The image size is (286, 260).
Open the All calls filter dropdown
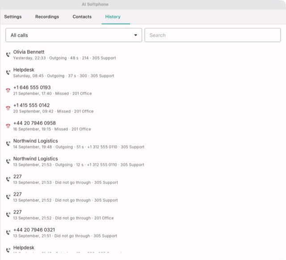[x=74, y=35]
